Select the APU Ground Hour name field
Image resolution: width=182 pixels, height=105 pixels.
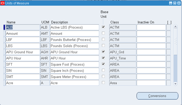(23, 52)
